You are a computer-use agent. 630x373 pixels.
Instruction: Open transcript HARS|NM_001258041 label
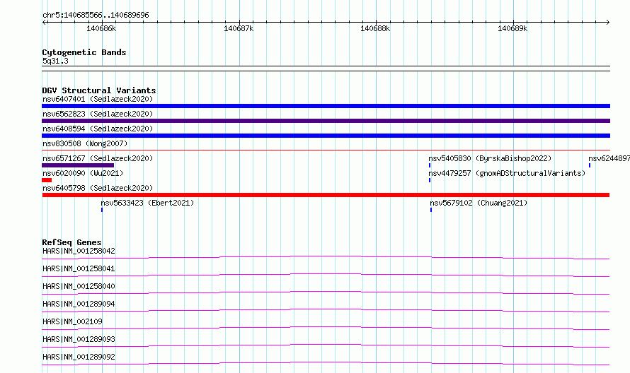pyautogui.click(x=79, y=268)
